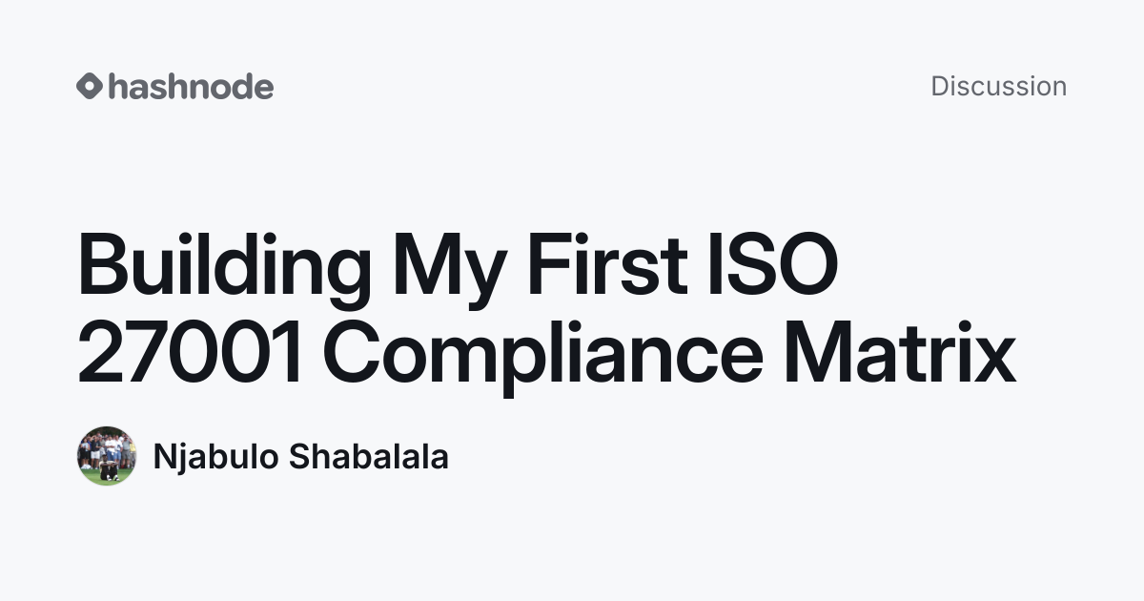1144x601 pixels.
Task: Click the number 27001 in the headline
Action: pyautogui.click(x=192, y=353)
